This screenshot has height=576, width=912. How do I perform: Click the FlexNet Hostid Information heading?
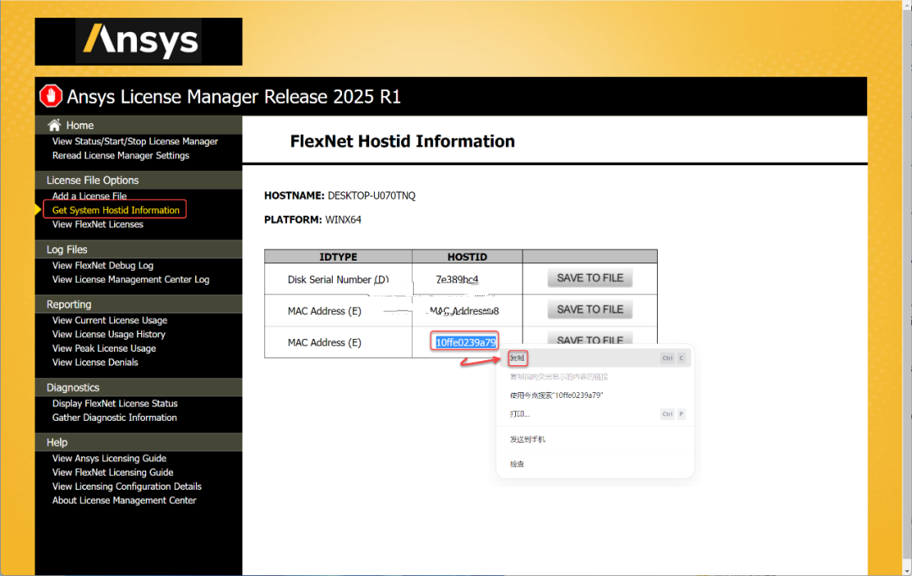tap(402, 141)
